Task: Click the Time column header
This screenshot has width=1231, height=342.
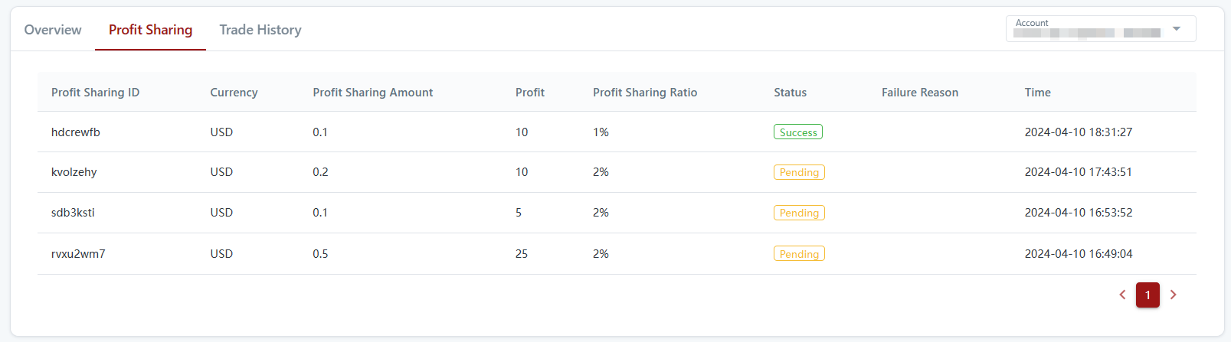Action: pos(1038,93)
